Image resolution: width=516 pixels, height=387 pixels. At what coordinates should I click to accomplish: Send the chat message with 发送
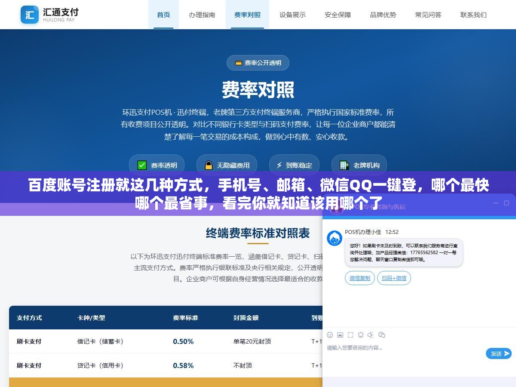499,353
